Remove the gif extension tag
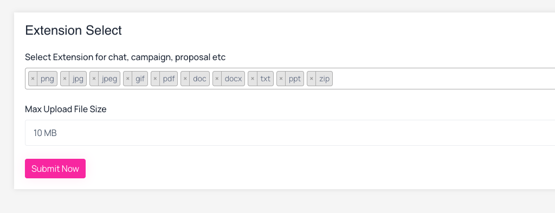This screenshot has width=555, height=213. 128,79
